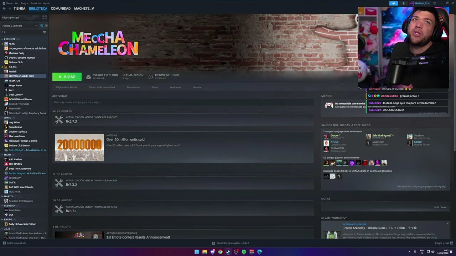Open the Steam notifications bell
The width and height of the screenshot is (456, 256).
pyautogui.click(x=404, y=3)
